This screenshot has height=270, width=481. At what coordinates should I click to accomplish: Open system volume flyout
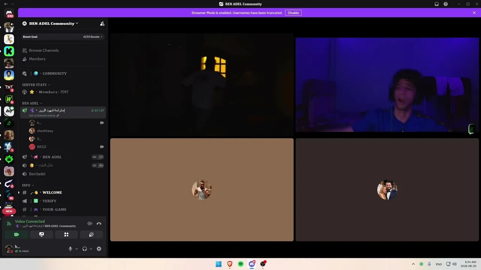pyautogui.click(x=454, y=264)
